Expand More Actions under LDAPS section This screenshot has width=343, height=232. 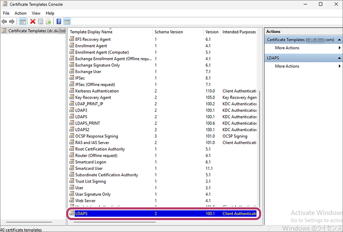pos(287,66)
